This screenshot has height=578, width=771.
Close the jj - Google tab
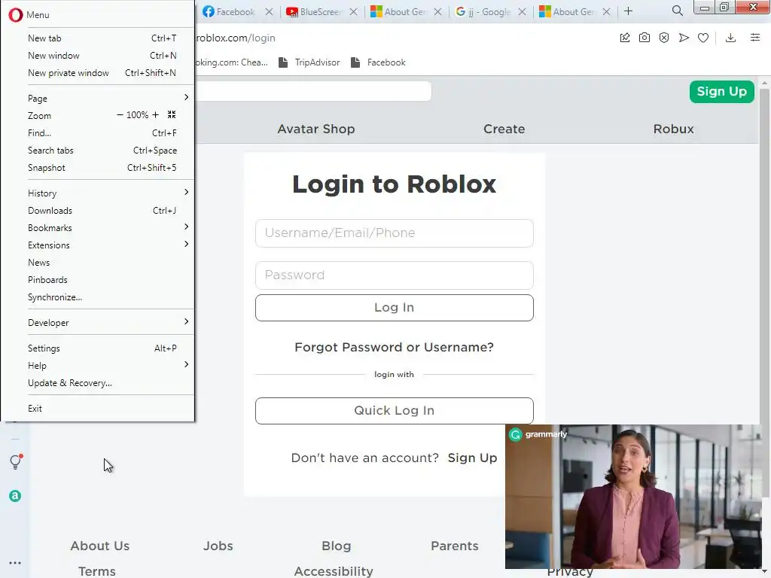(x=523, y=12)
